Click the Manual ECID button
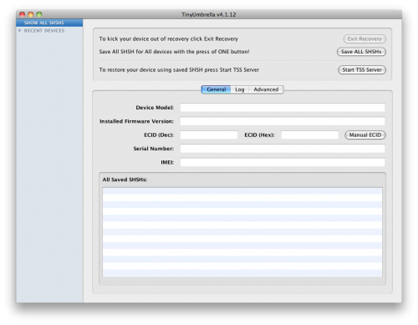The height and width of the screenshot is (325, 418). [x=365, y=135]
